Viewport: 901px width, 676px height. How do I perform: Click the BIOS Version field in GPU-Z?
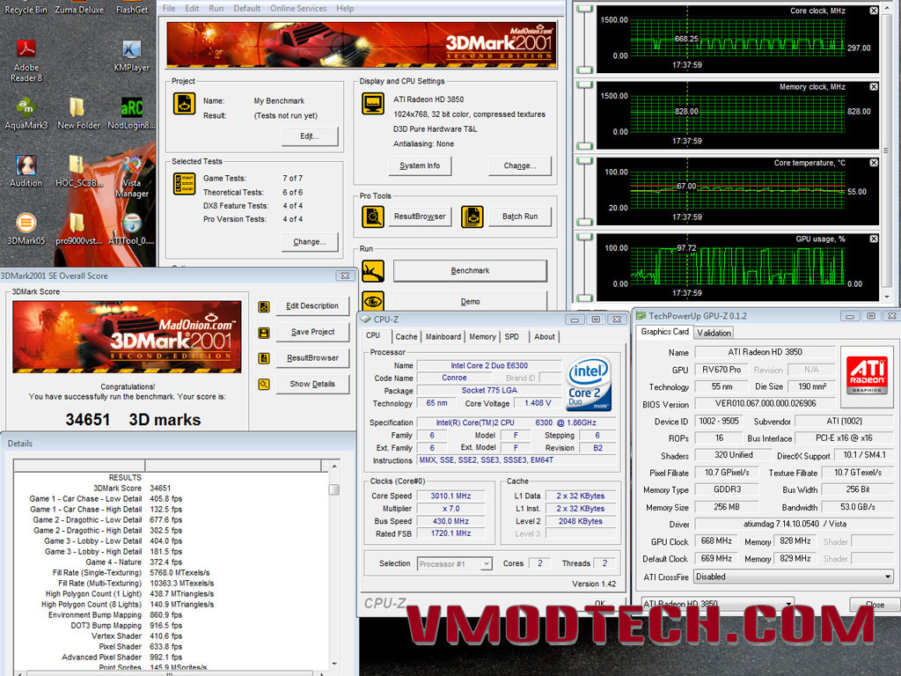click(765, 403)
